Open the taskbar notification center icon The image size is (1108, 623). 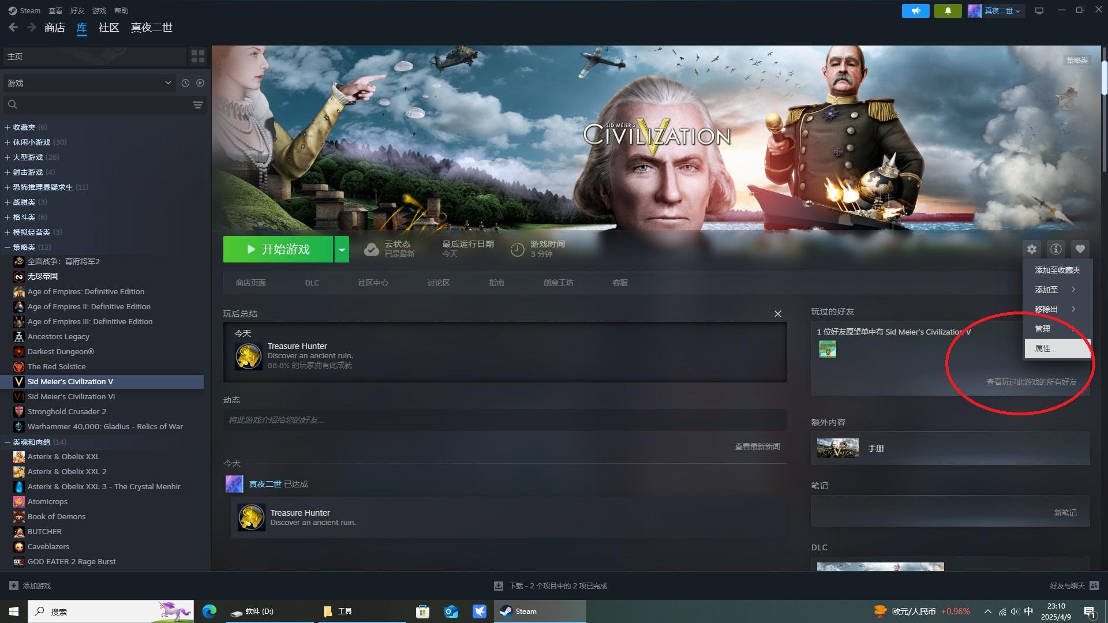click(x=1090, y=611)
